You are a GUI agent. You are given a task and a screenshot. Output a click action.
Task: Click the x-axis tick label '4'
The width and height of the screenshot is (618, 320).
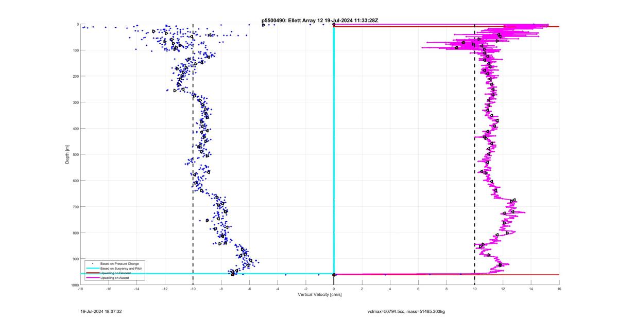pos(390,289)
